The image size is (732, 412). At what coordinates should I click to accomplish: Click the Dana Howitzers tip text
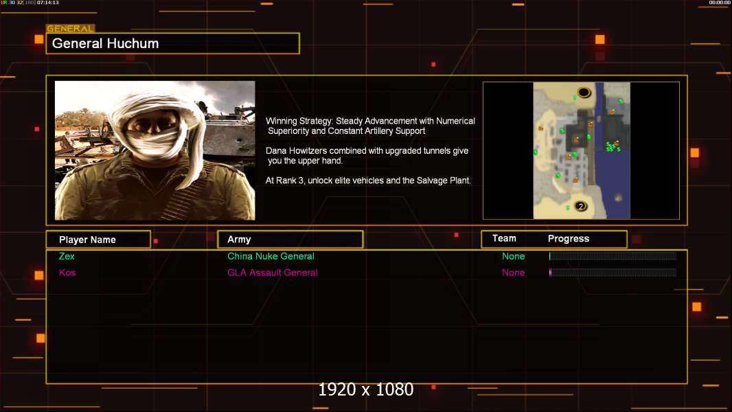point(367,155)
